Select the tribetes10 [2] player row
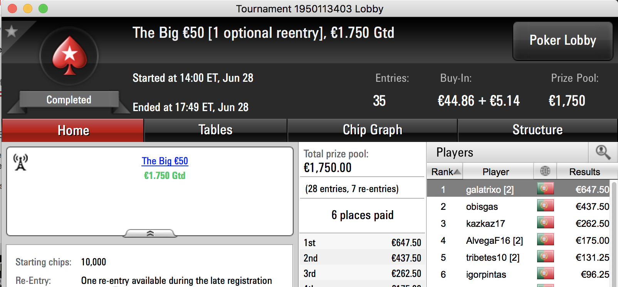This screenshot has height=287, width=618. point(519,257)
